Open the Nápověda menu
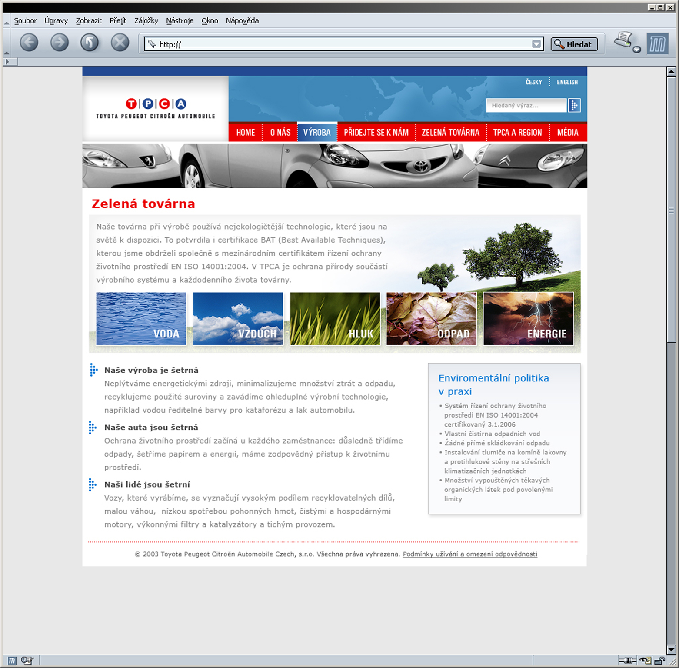The height and width of the screenshot is (668, 679). (242, 20)
